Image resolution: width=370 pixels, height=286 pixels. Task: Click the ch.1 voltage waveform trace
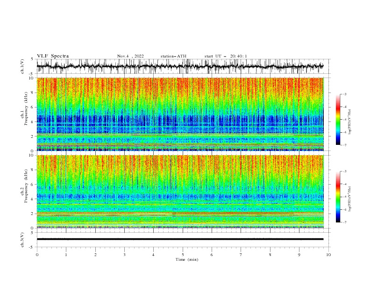[x=180, y=66]
